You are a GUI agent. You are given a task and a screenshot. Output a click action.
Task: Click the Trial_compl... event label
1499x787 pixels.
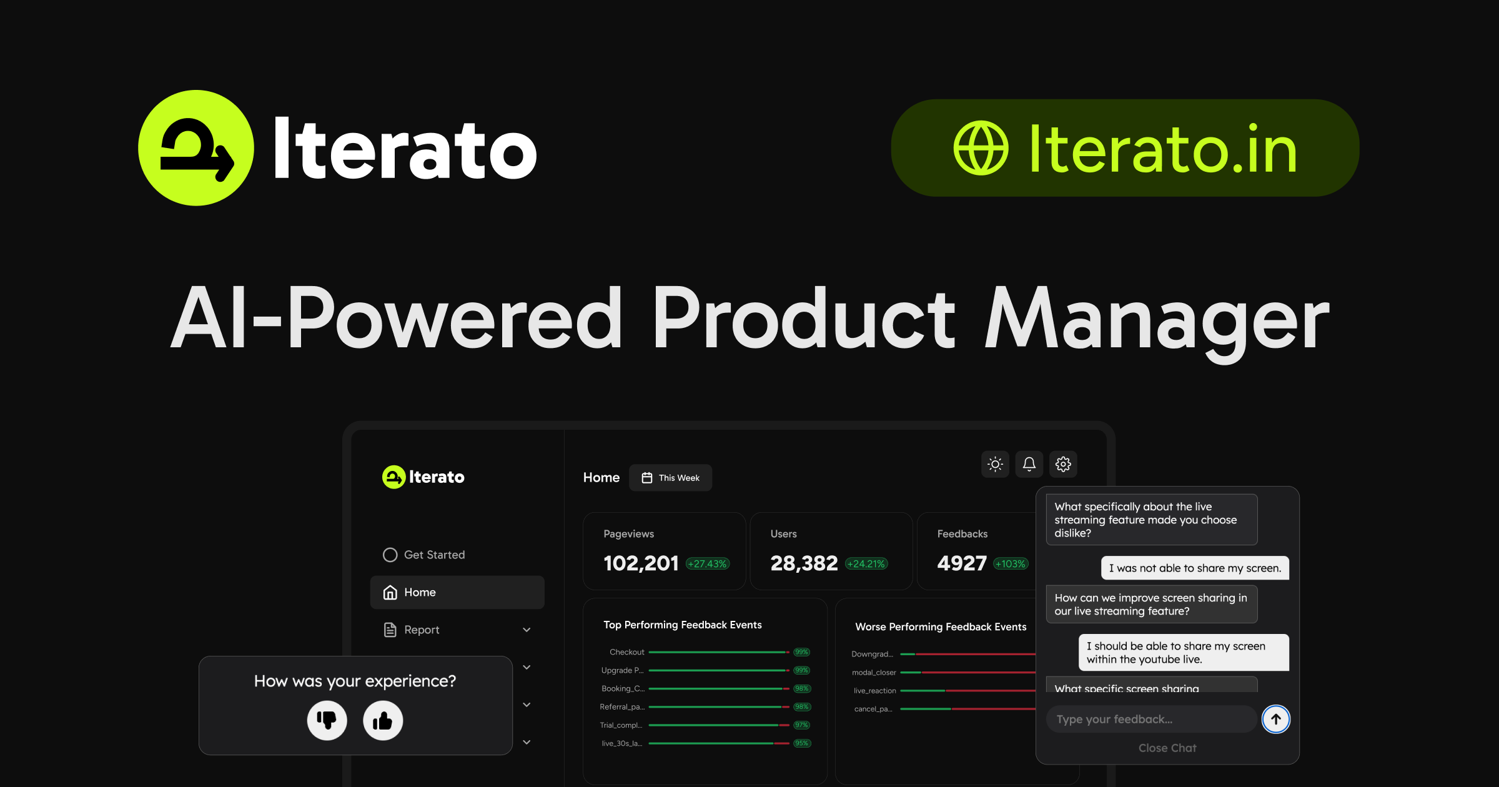[x=621, y=725]
